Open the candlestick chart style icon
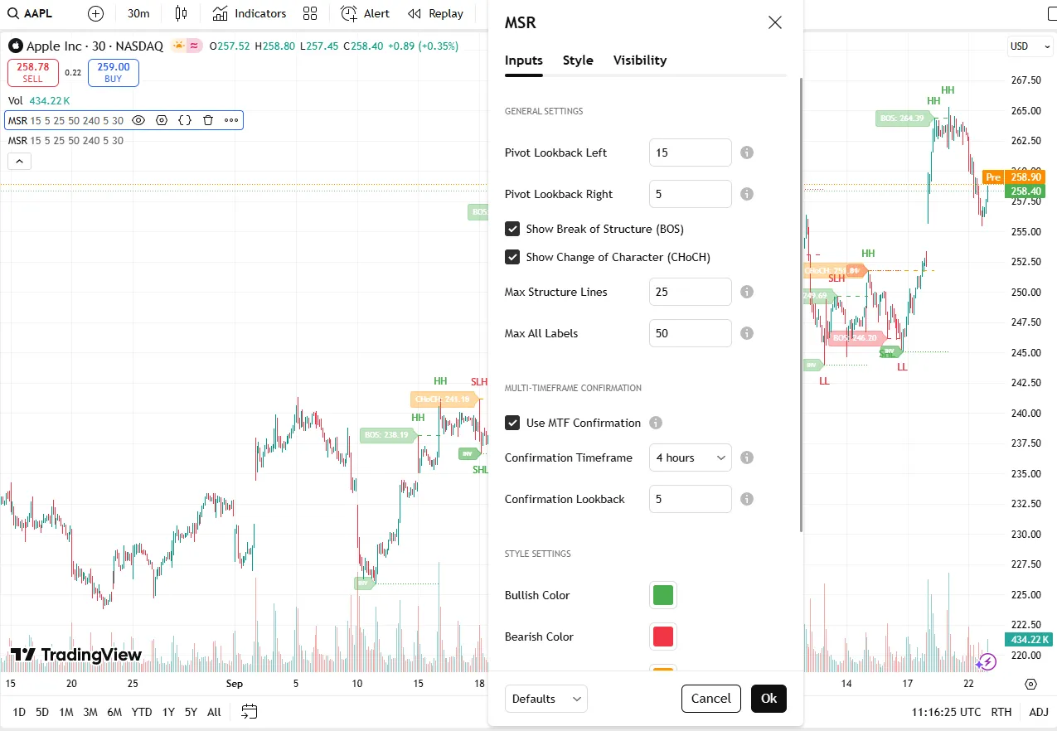The width and height of the screenshot is (1057, 731). click(182, 13)
